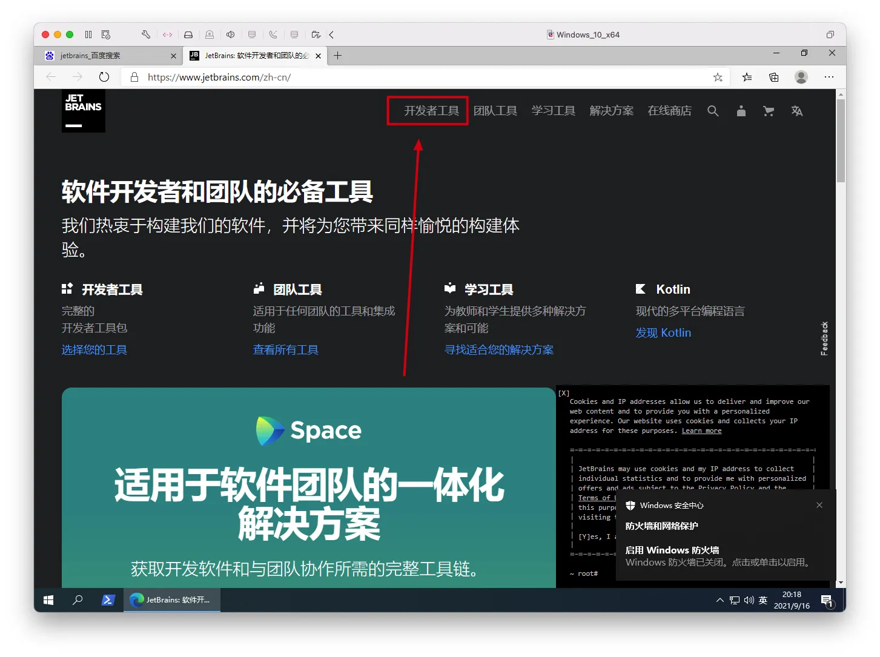
Task: Close the JetBrains browser tab
Action: tap(318, 56)
